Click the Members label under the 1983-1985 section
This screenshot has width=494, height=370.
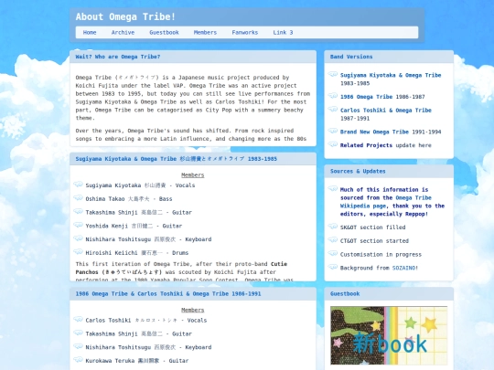coord(193,175)
